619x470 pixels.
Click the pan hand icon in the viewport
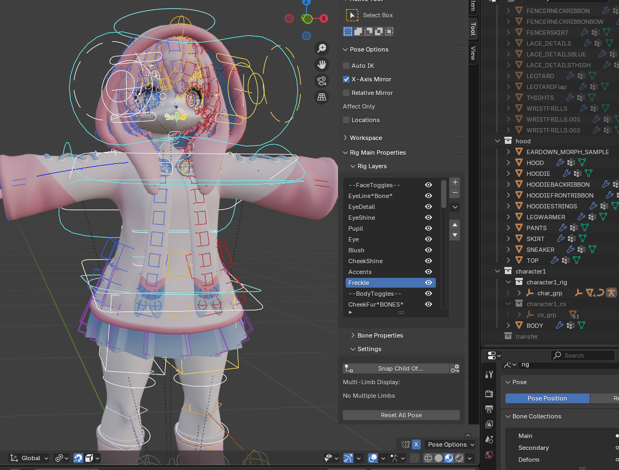tap(322, 65)
